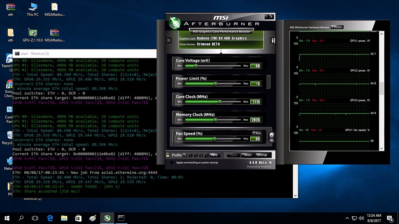This screenshot has height=224, width=399.
Task: Open the information panel in Afterburner
Action: pyautogui.click(x=273, y=40)
